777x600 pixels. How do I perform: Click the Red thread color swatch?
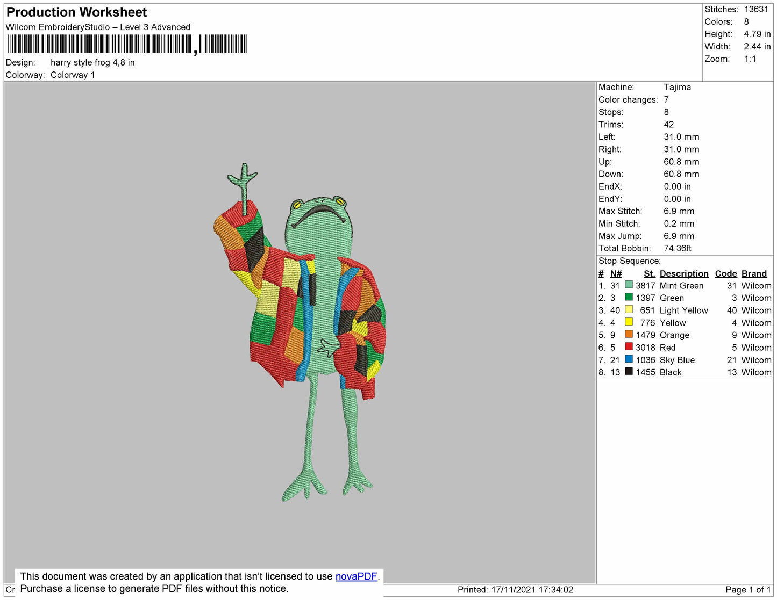coord(629,346)
